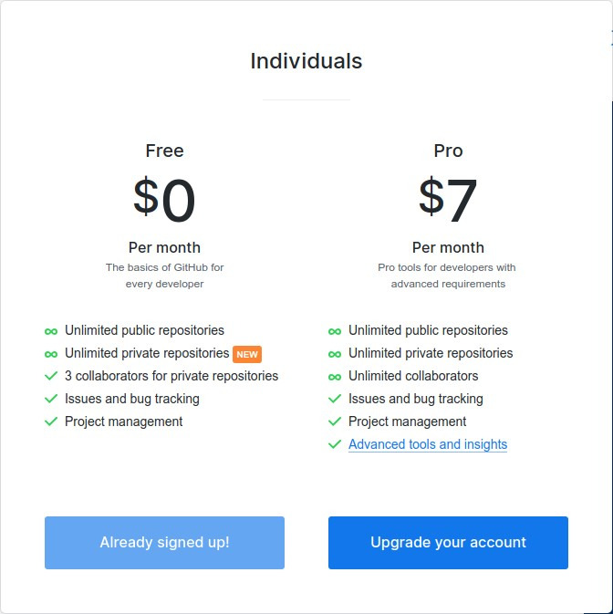This screenshot has height=614, width=613.
Task: Click checkmark next to 3 collaborators item
Action: [x=51, y=376]
